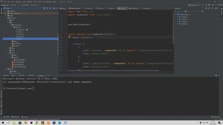
Task: Click Select Opened File icon in Project panel
Action: point(44,8)
